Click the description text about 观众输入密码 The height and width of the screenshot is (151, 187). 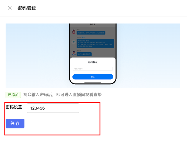pos(62,95)
